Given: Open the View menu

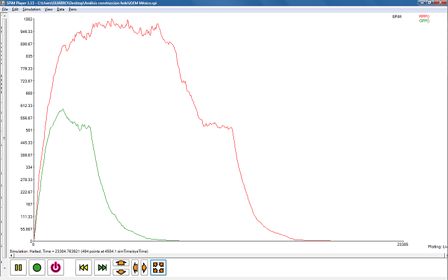Looking at the screenshot, I should click(49, 9).
